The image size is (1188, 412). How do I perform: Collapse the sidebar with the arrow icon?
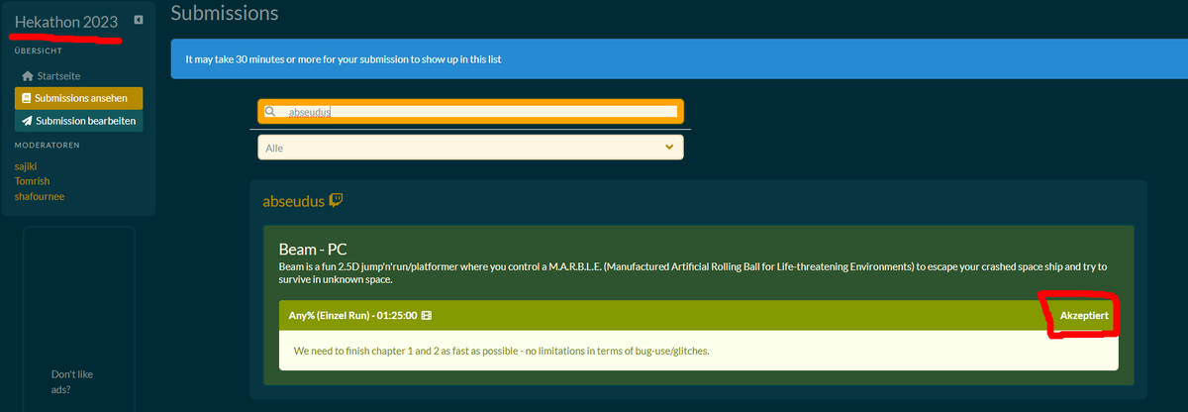click(x=139, y=20)
